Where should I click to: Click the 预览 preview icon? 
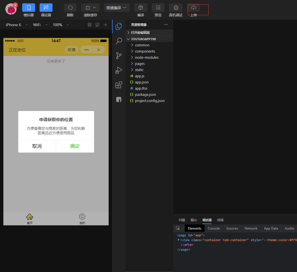pos(158,8)
